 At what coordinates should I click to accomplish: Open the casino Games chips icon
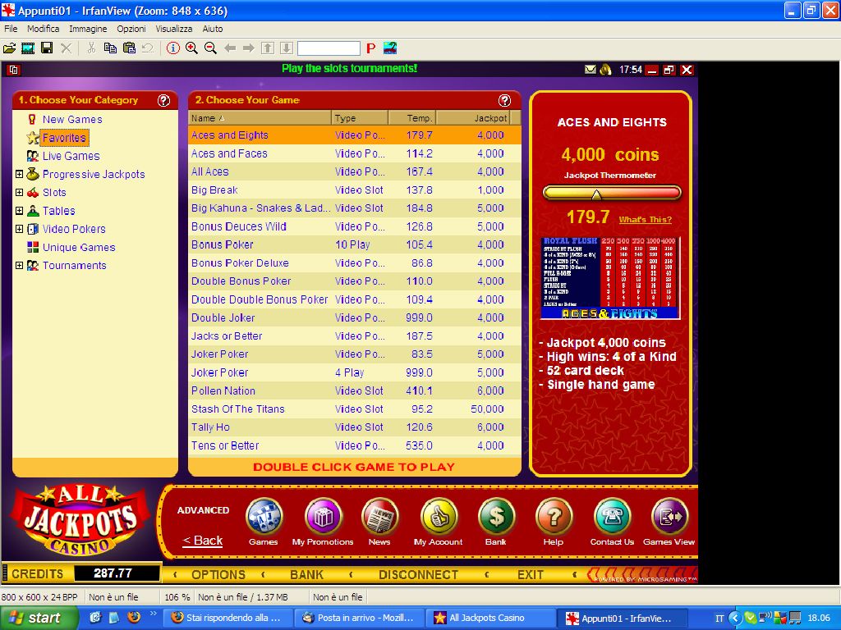[264, 517]
